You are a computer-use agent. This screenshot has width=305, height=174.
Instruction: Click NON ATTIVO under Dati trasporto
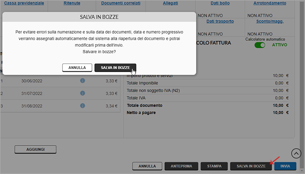[x=210, y=34]
